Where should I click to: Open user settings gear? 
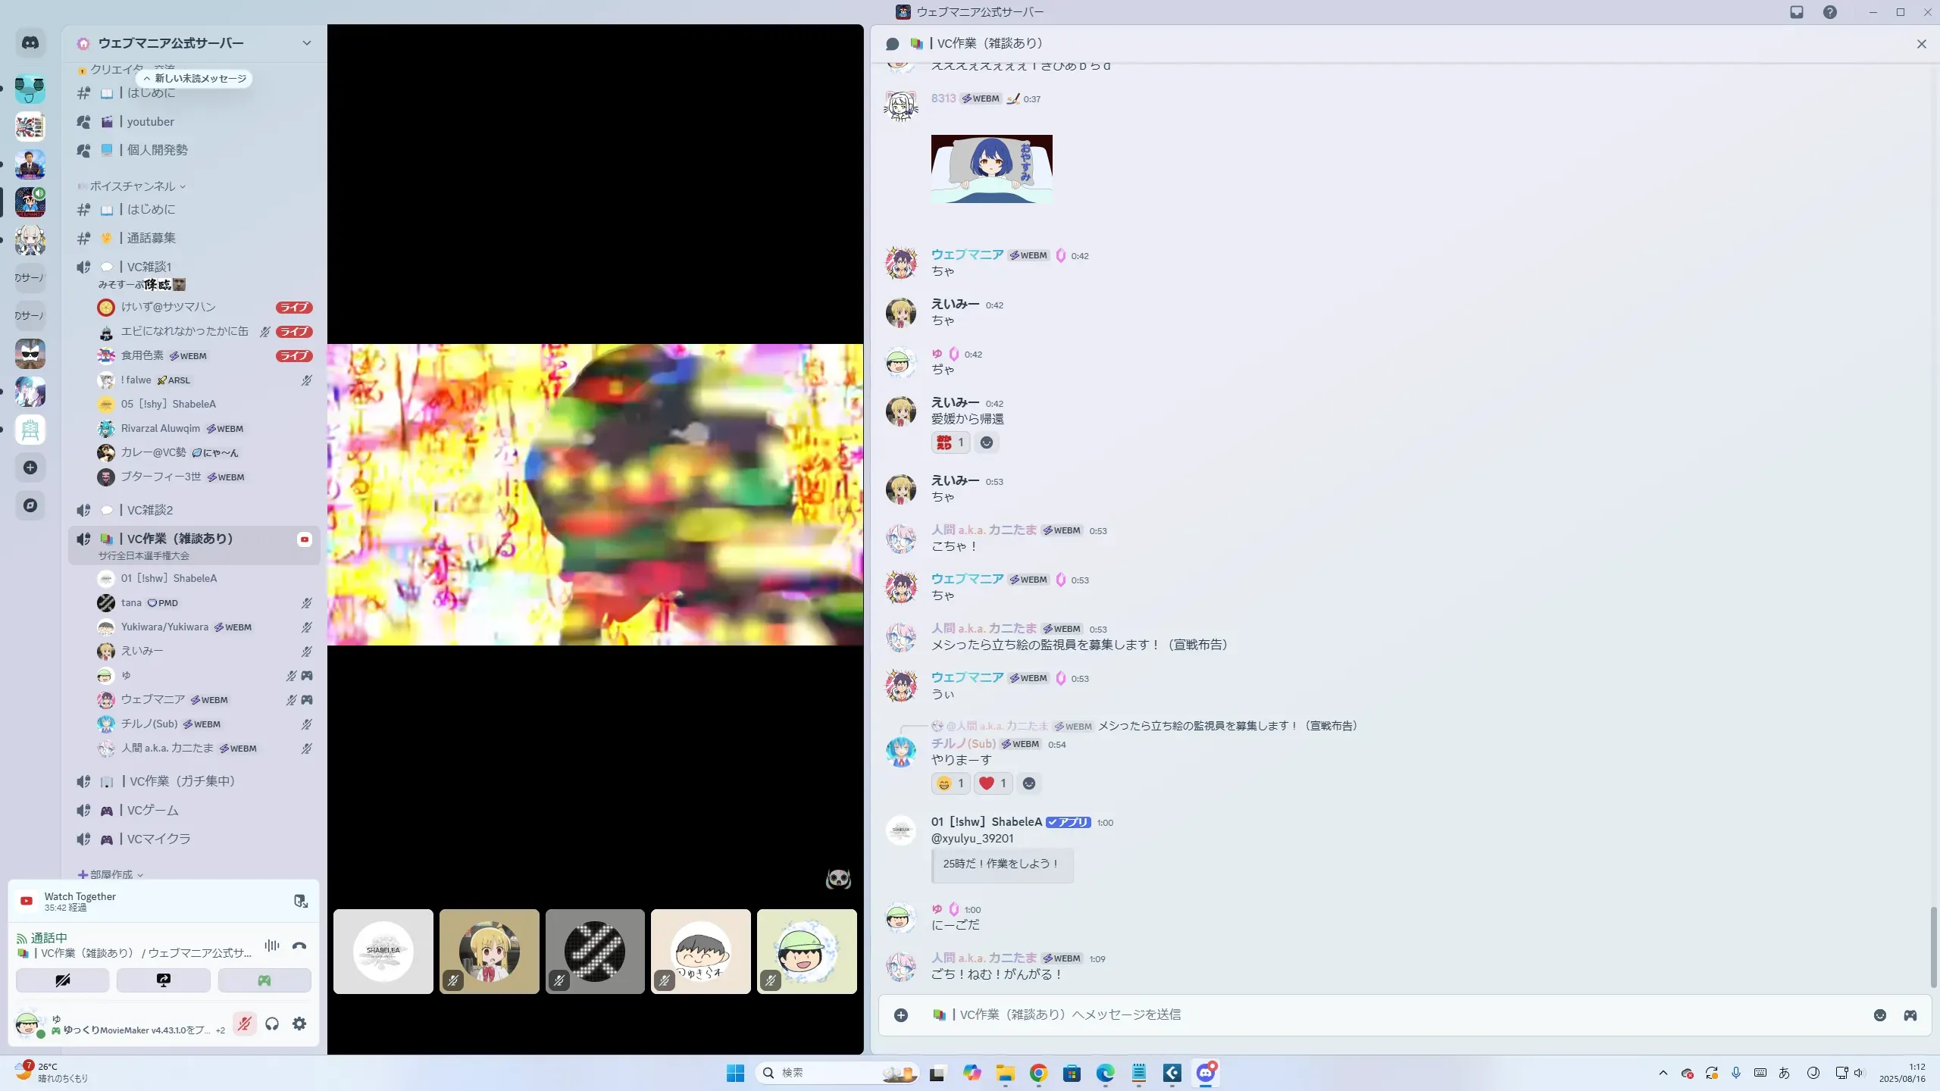click(x=299, y=1024)
